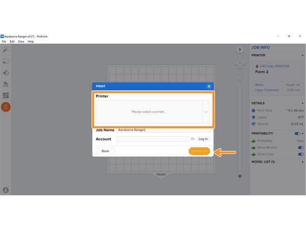Open the Orientation tool in left toolbar
Viewport: 306px width, 229px height.
(x=6, y=73)
